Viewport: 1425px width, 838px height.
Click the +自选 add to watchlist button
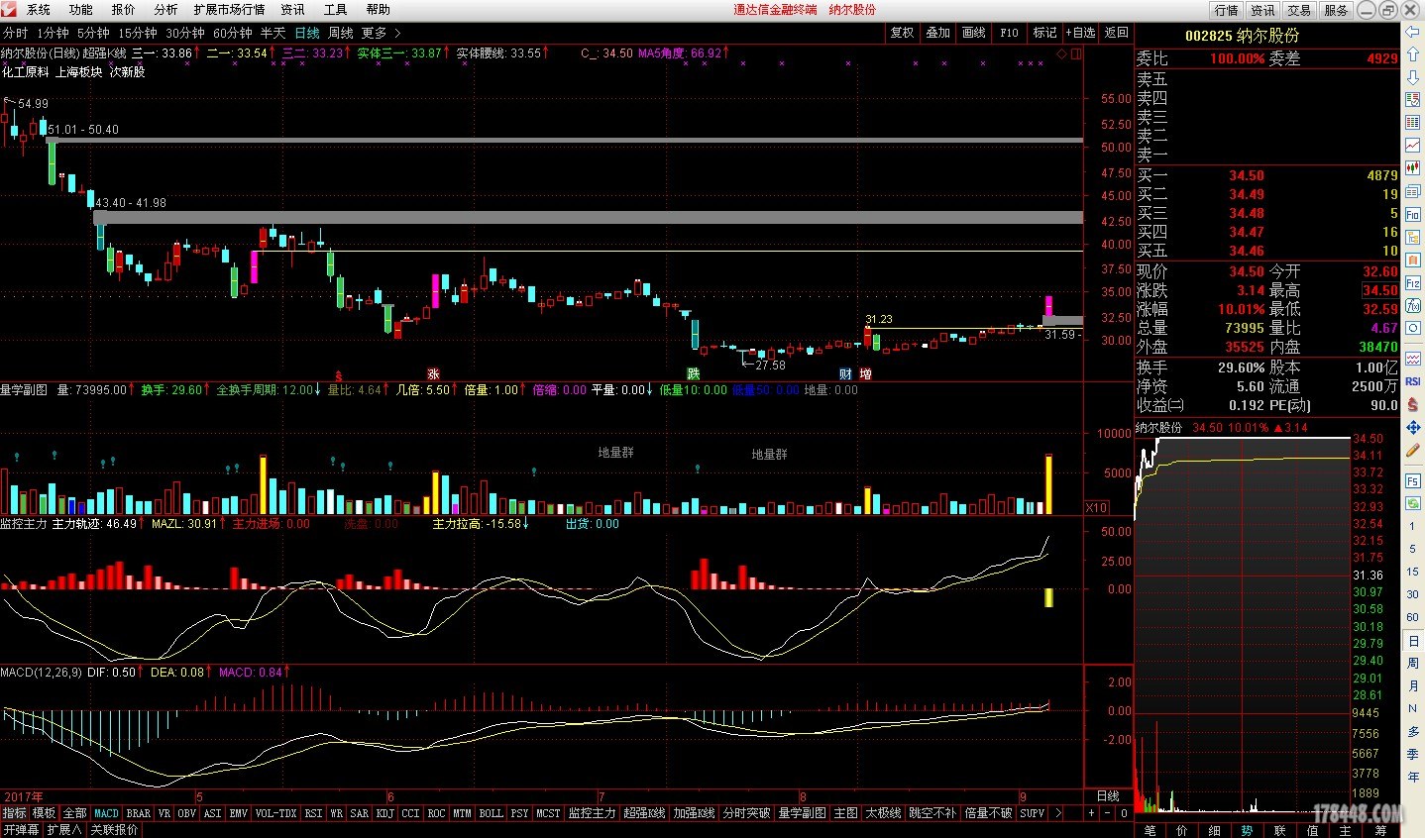[x=1081, y=33]
